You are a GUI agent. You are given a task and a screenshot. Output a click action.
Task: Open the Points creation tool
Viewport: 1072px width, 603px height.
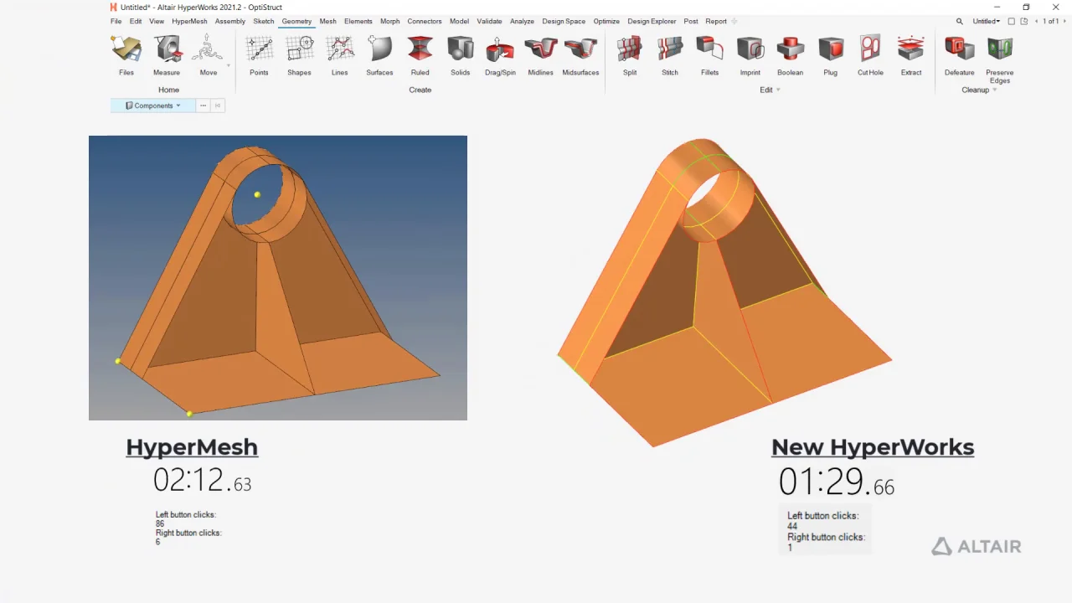(x=259, y=55)
